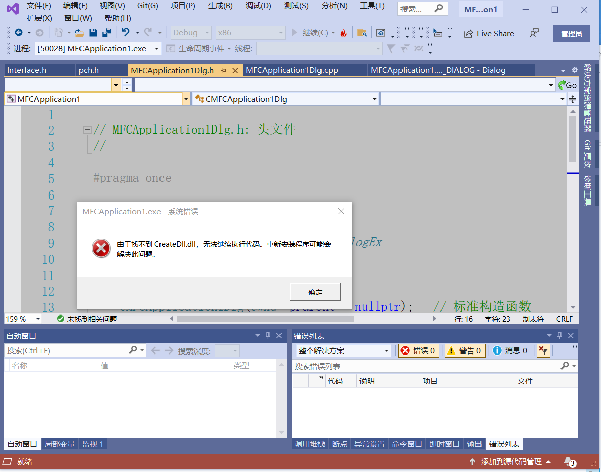This screenshot has width=601, height=472.
Task: Click the 搜索错误列表 search field
Action: 425,366
